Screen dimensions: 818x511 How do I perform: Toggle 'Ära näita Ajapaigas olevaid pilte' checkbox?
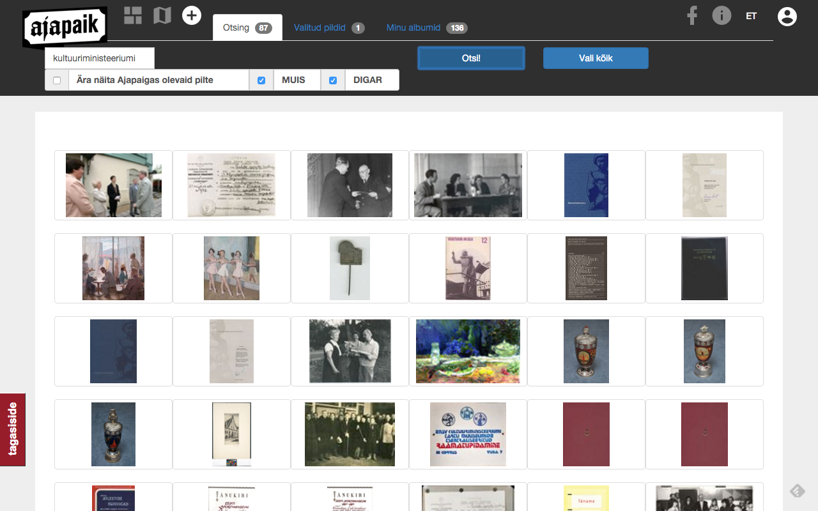click(57, 80)
